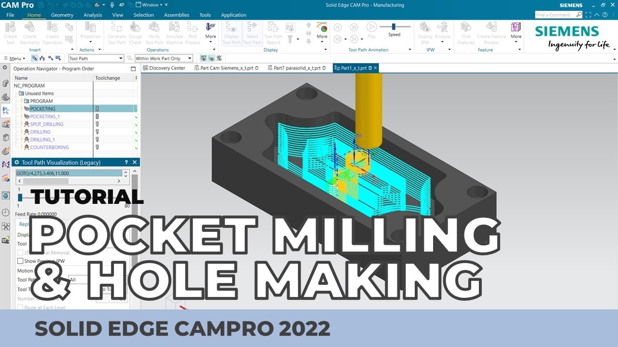Open the Tool Path filter combo box
The height and width of the screenshot is (347, 618).
[96, 58]
